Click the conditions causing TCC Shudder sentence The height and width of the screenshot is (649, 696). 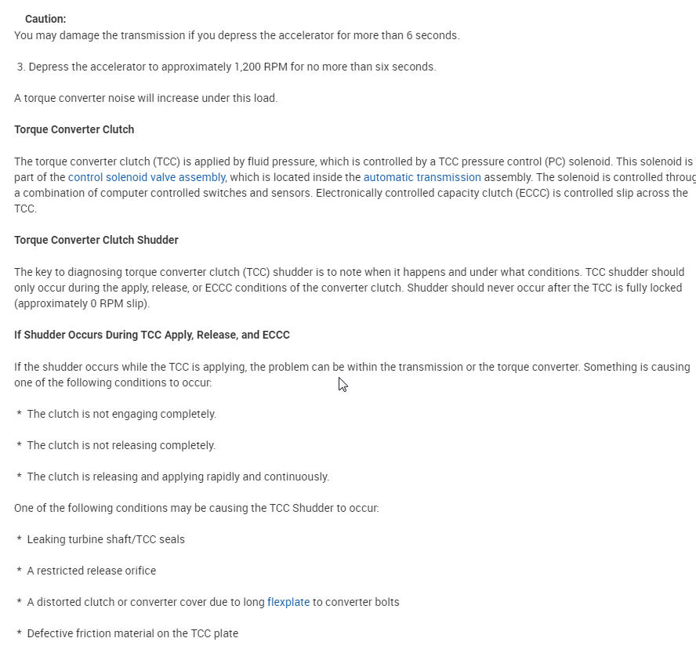(x=196, y=508)
